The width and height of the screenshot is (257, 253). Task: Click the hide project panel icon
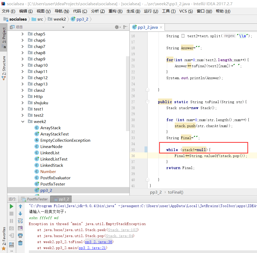point(126,27)
